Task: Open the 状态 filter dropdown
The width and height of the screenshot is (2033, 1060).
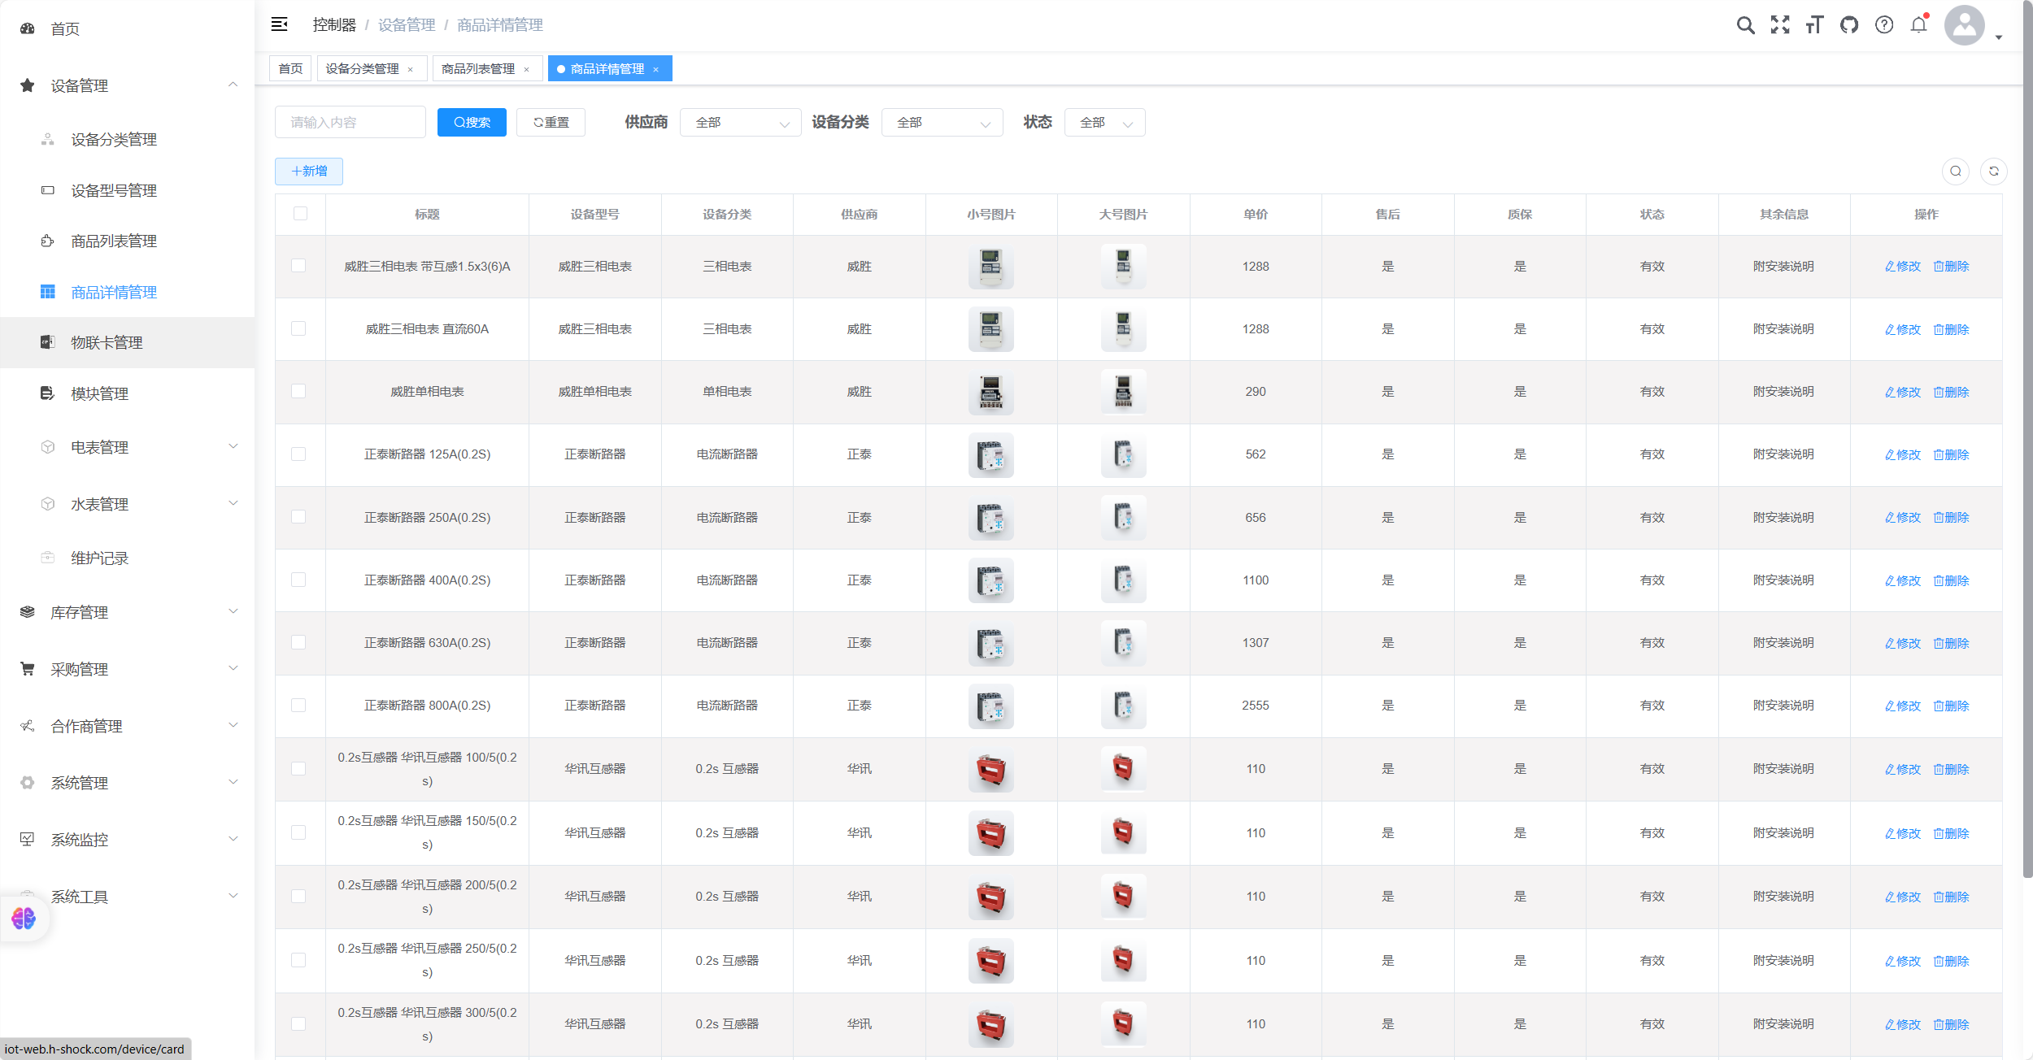Action: (x=1104, y=123)
